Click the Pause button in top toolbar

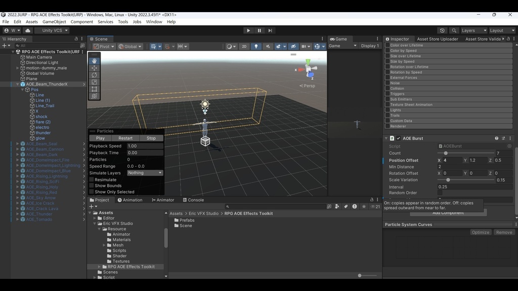(x=260, y=30)
